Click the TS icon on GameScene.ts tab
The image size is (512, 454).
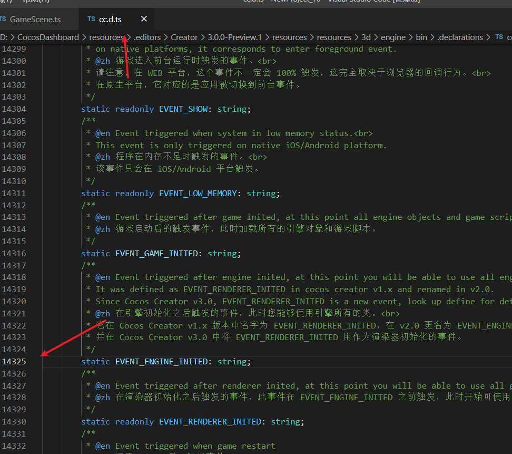click(3, 19)
